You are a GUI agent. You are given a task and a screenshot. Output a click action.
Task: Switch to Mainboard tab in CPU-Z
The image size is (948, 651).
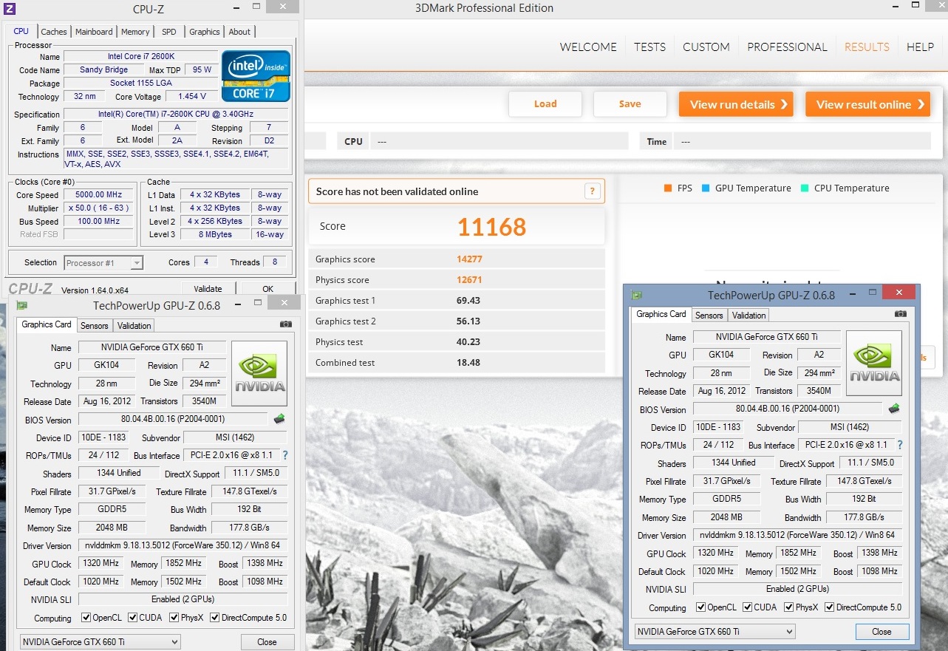(x=94, y=32)
